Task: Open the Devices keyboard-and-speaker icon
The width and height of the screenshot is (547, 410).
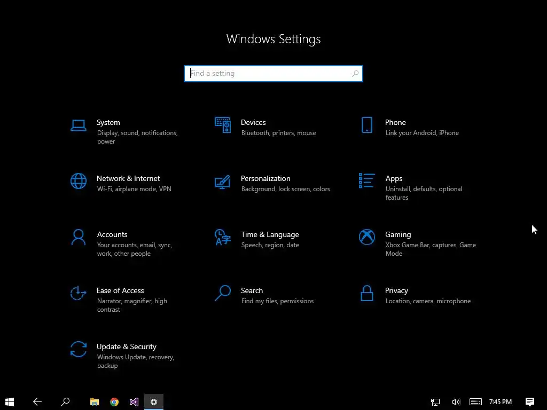Action: [223, 125]
